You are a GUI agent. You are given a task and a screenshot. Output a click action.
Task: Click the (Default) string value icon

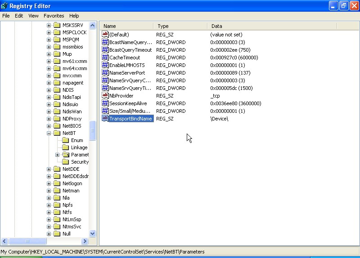click(105, 35)
